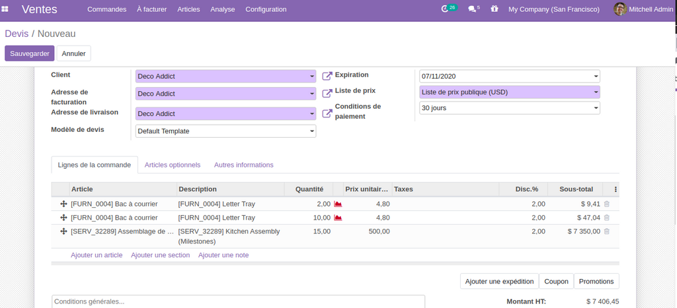677x308 pixels.
Task: Delete the Kitchen Assembly order line
Action: 606,231
